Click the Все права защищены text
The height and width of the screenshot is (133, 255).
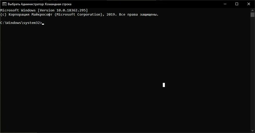(139, 15)
